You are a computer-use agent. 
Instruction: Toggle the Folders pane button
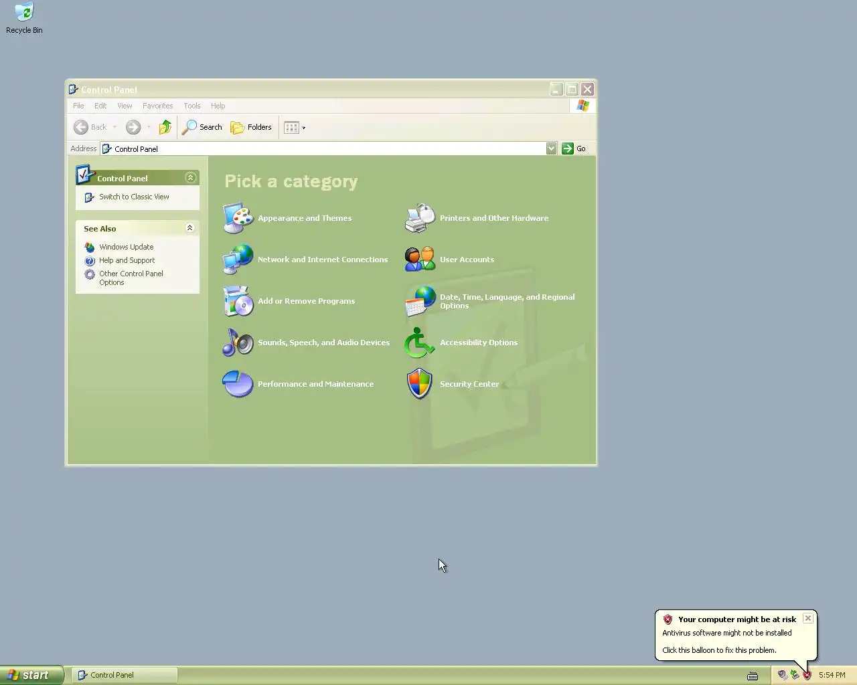(251, 127)
